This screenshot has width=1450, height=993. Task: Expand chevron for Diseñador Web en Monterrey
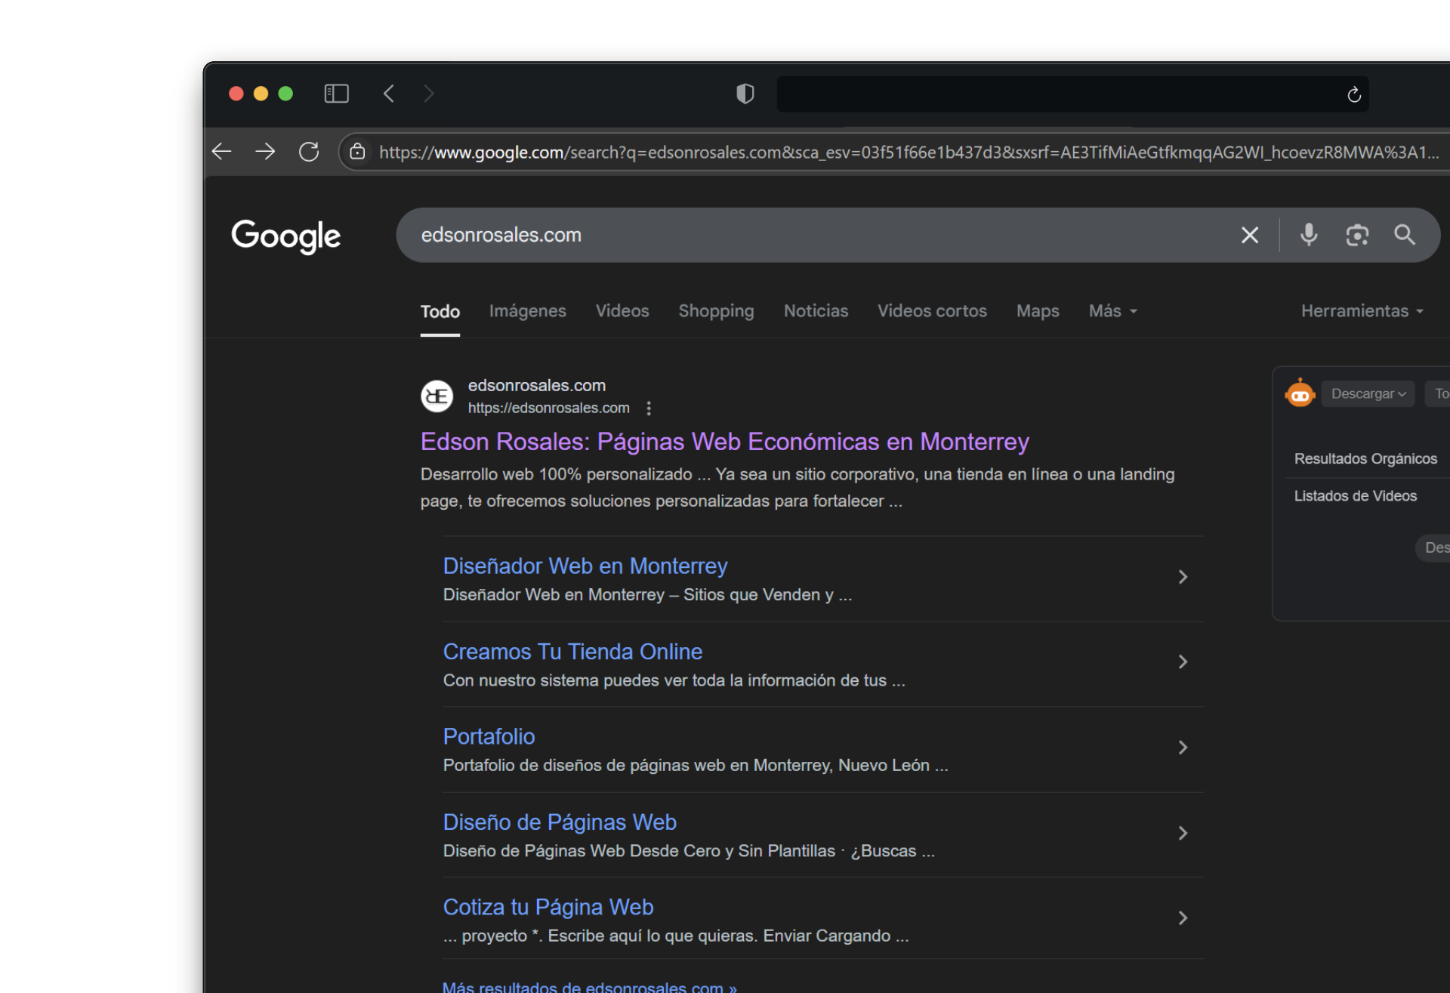coord(1183,577)
